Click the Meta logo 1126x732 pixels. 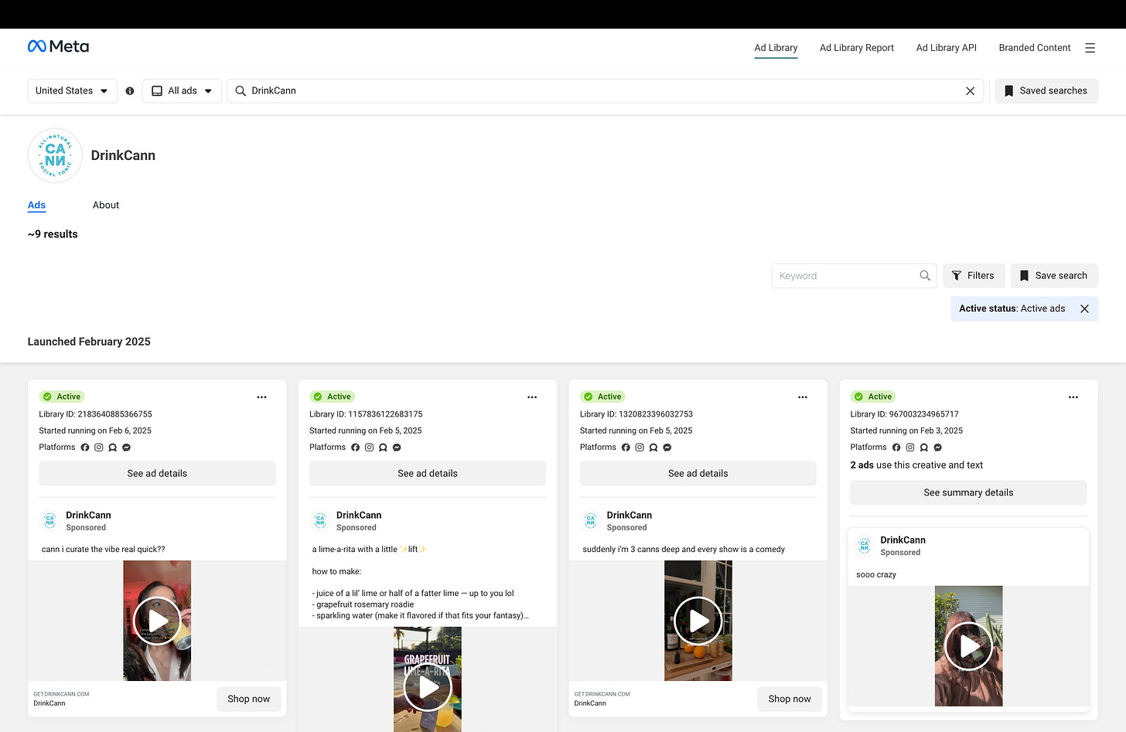pyautogui.click(x=58, y=46)
